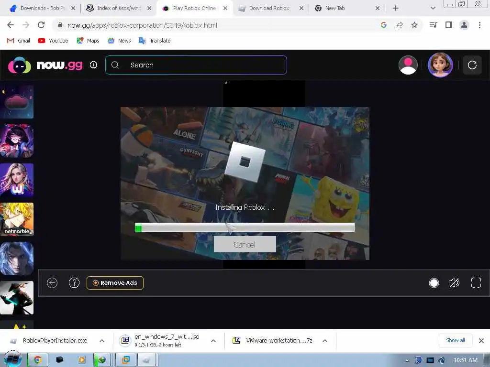The height and width of the screenshot is (367, 490).
Task: Open the media control icon
Action: (x=433, y=25)
